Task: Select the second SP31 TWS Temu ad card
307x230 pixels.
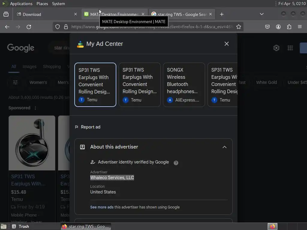Action: pyautogui.click(x=140, y=85)
